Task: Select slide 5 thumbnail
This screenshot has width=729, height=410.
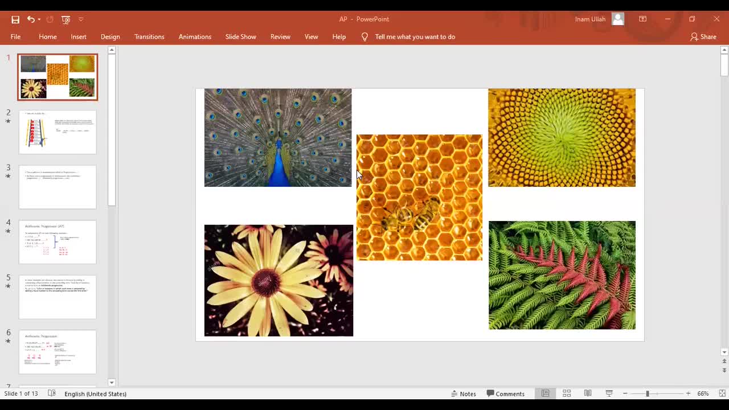Action: pos(58,297)
